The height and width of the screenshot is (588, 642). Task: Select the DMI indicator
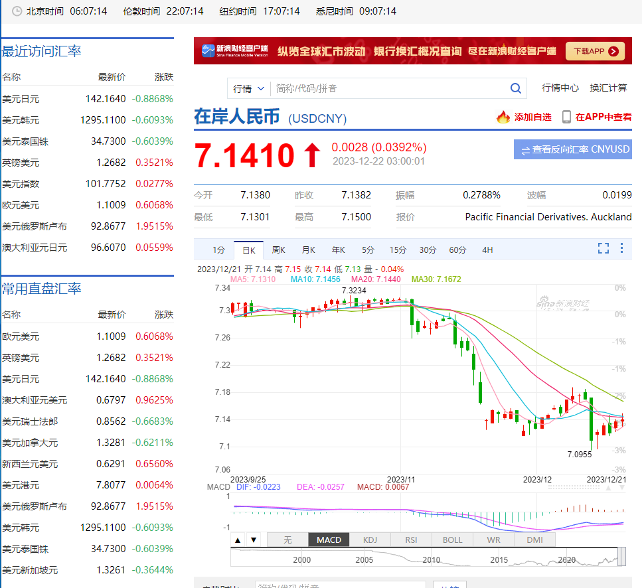coord(534,540)
